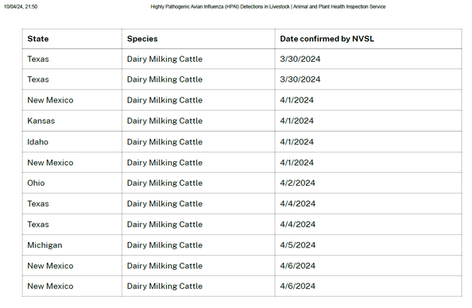Click the species cell in the Kansas row
The width and height of the screenshot is (472, 308).
point(199,121)
